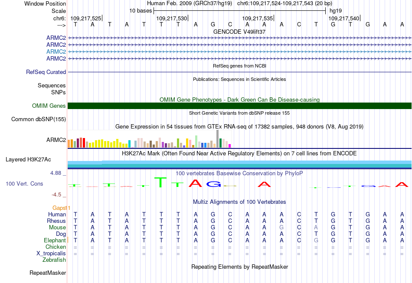Click the orange Gaps label
The image size is (412, 283).
click(59, 208)
